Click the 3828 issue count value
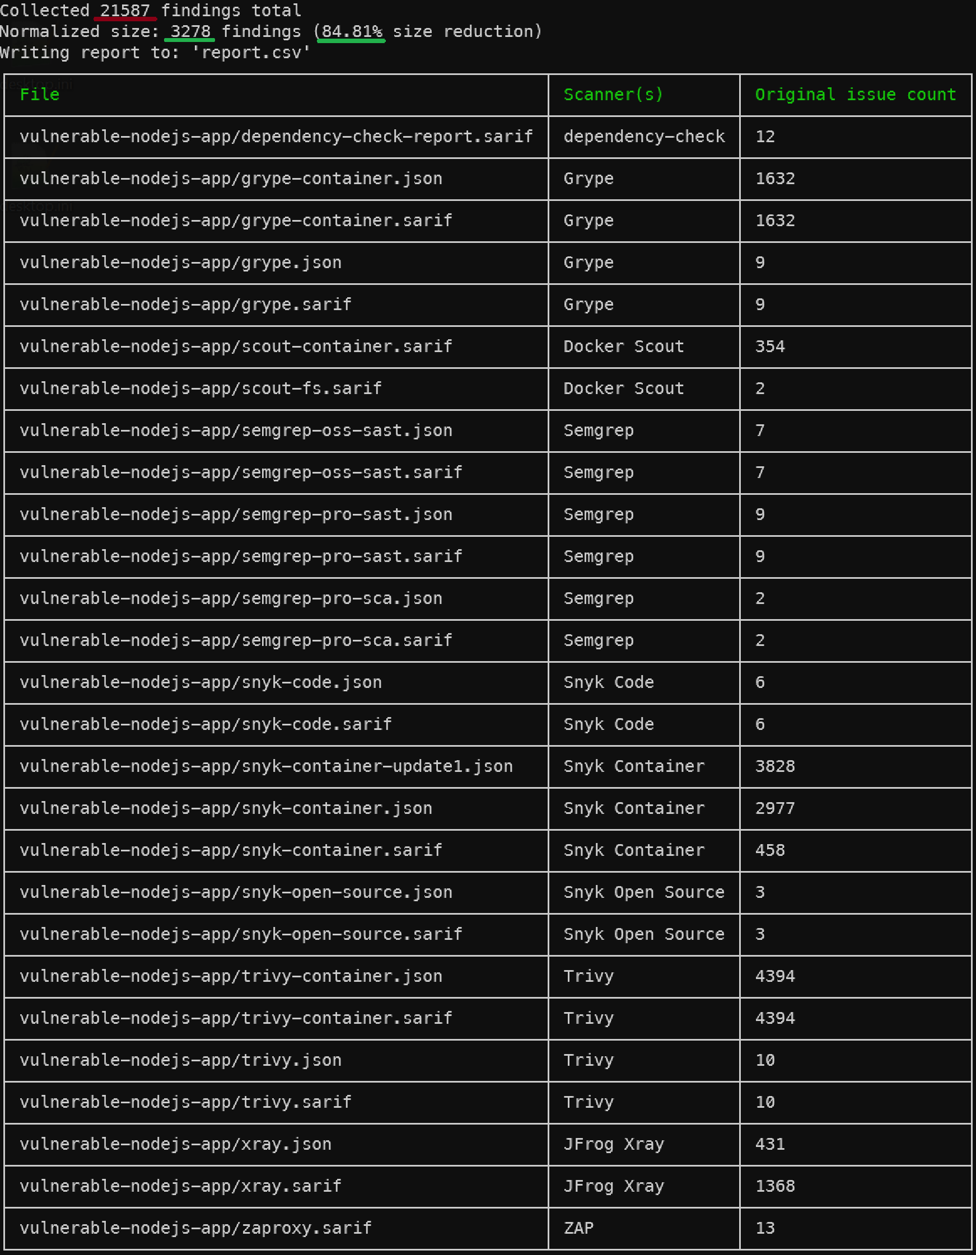 click(775, 766)
